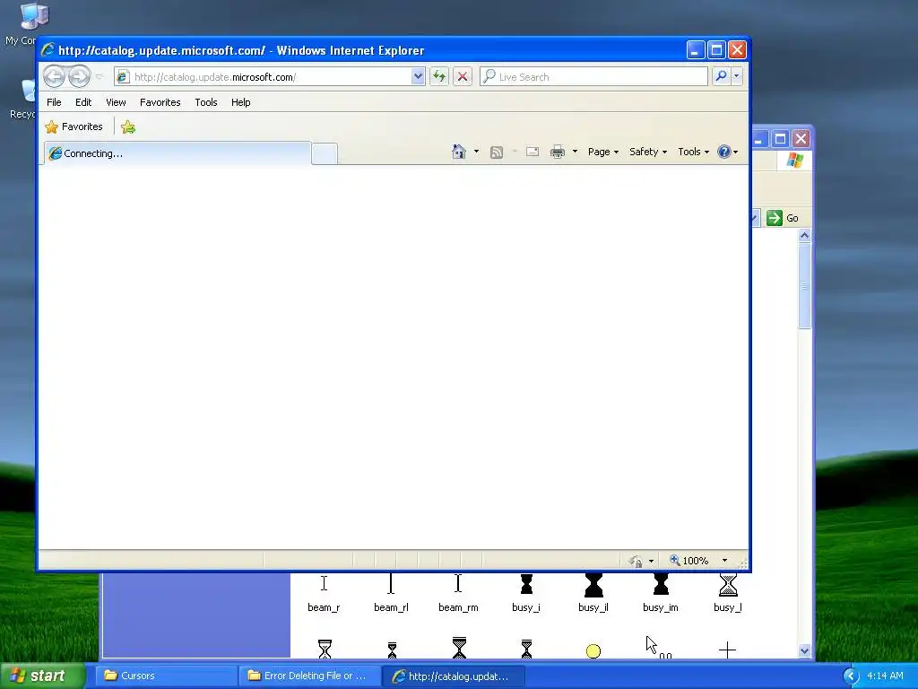Select the beam_rm cursor file

[x=458, y=593]
